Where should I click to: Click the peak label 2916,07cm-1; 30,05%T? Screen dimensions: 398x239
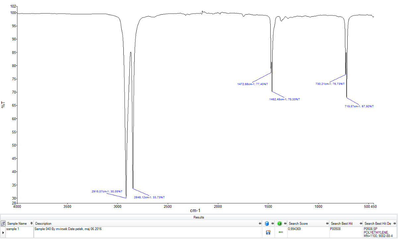(107, 192)
